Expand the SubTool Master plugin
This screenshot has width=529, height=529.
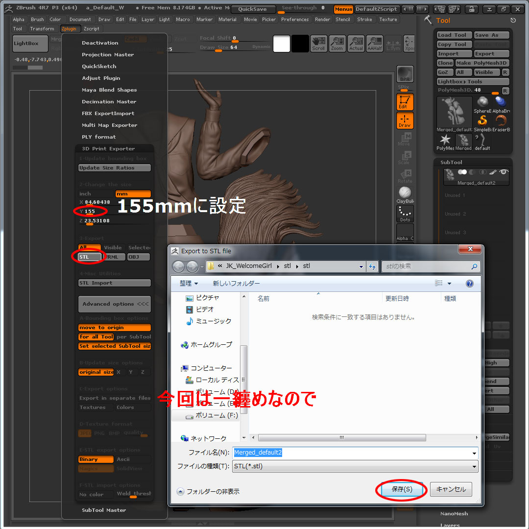(104, 510)
